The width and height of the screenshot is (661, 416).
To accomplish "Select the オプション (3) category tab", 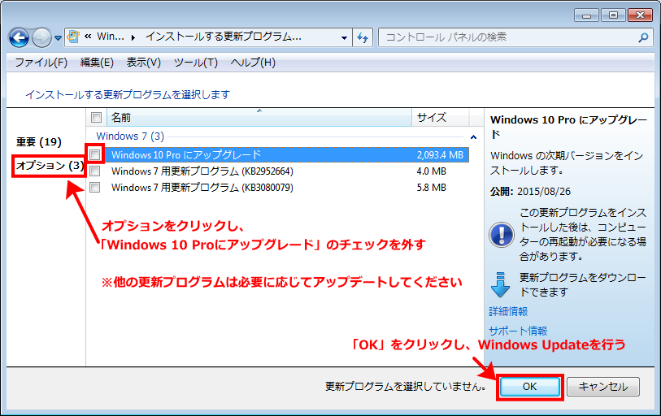I will click(50, 166).
